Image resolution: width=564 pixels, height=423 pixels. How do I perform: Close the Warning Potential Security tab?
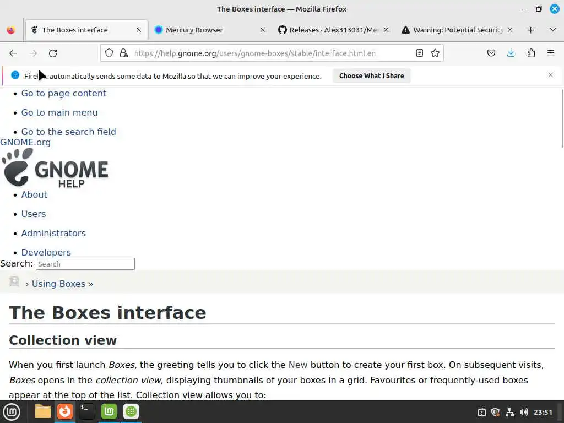[x=509, y=30]
